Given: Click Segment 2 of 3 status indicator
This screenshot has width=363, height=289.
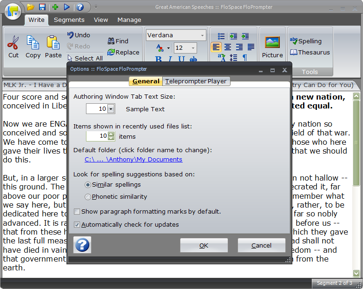Looking at the screenshot, I should point(335,283).
